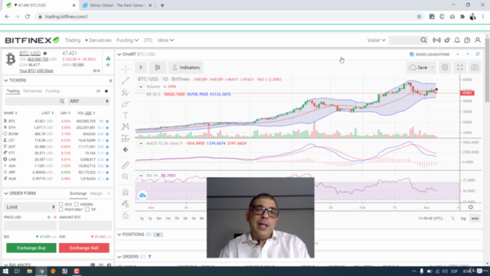Open the Funding dropdown menu

[x=128, y=40]
